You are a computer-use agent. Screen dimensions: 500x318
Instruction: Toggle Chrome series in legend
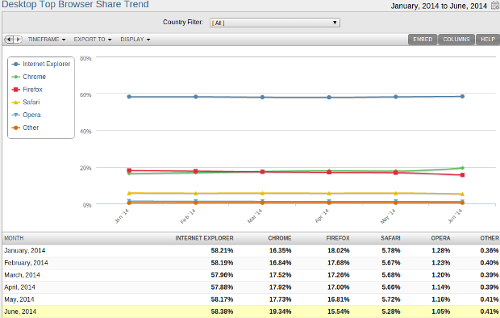click(29, 77)
